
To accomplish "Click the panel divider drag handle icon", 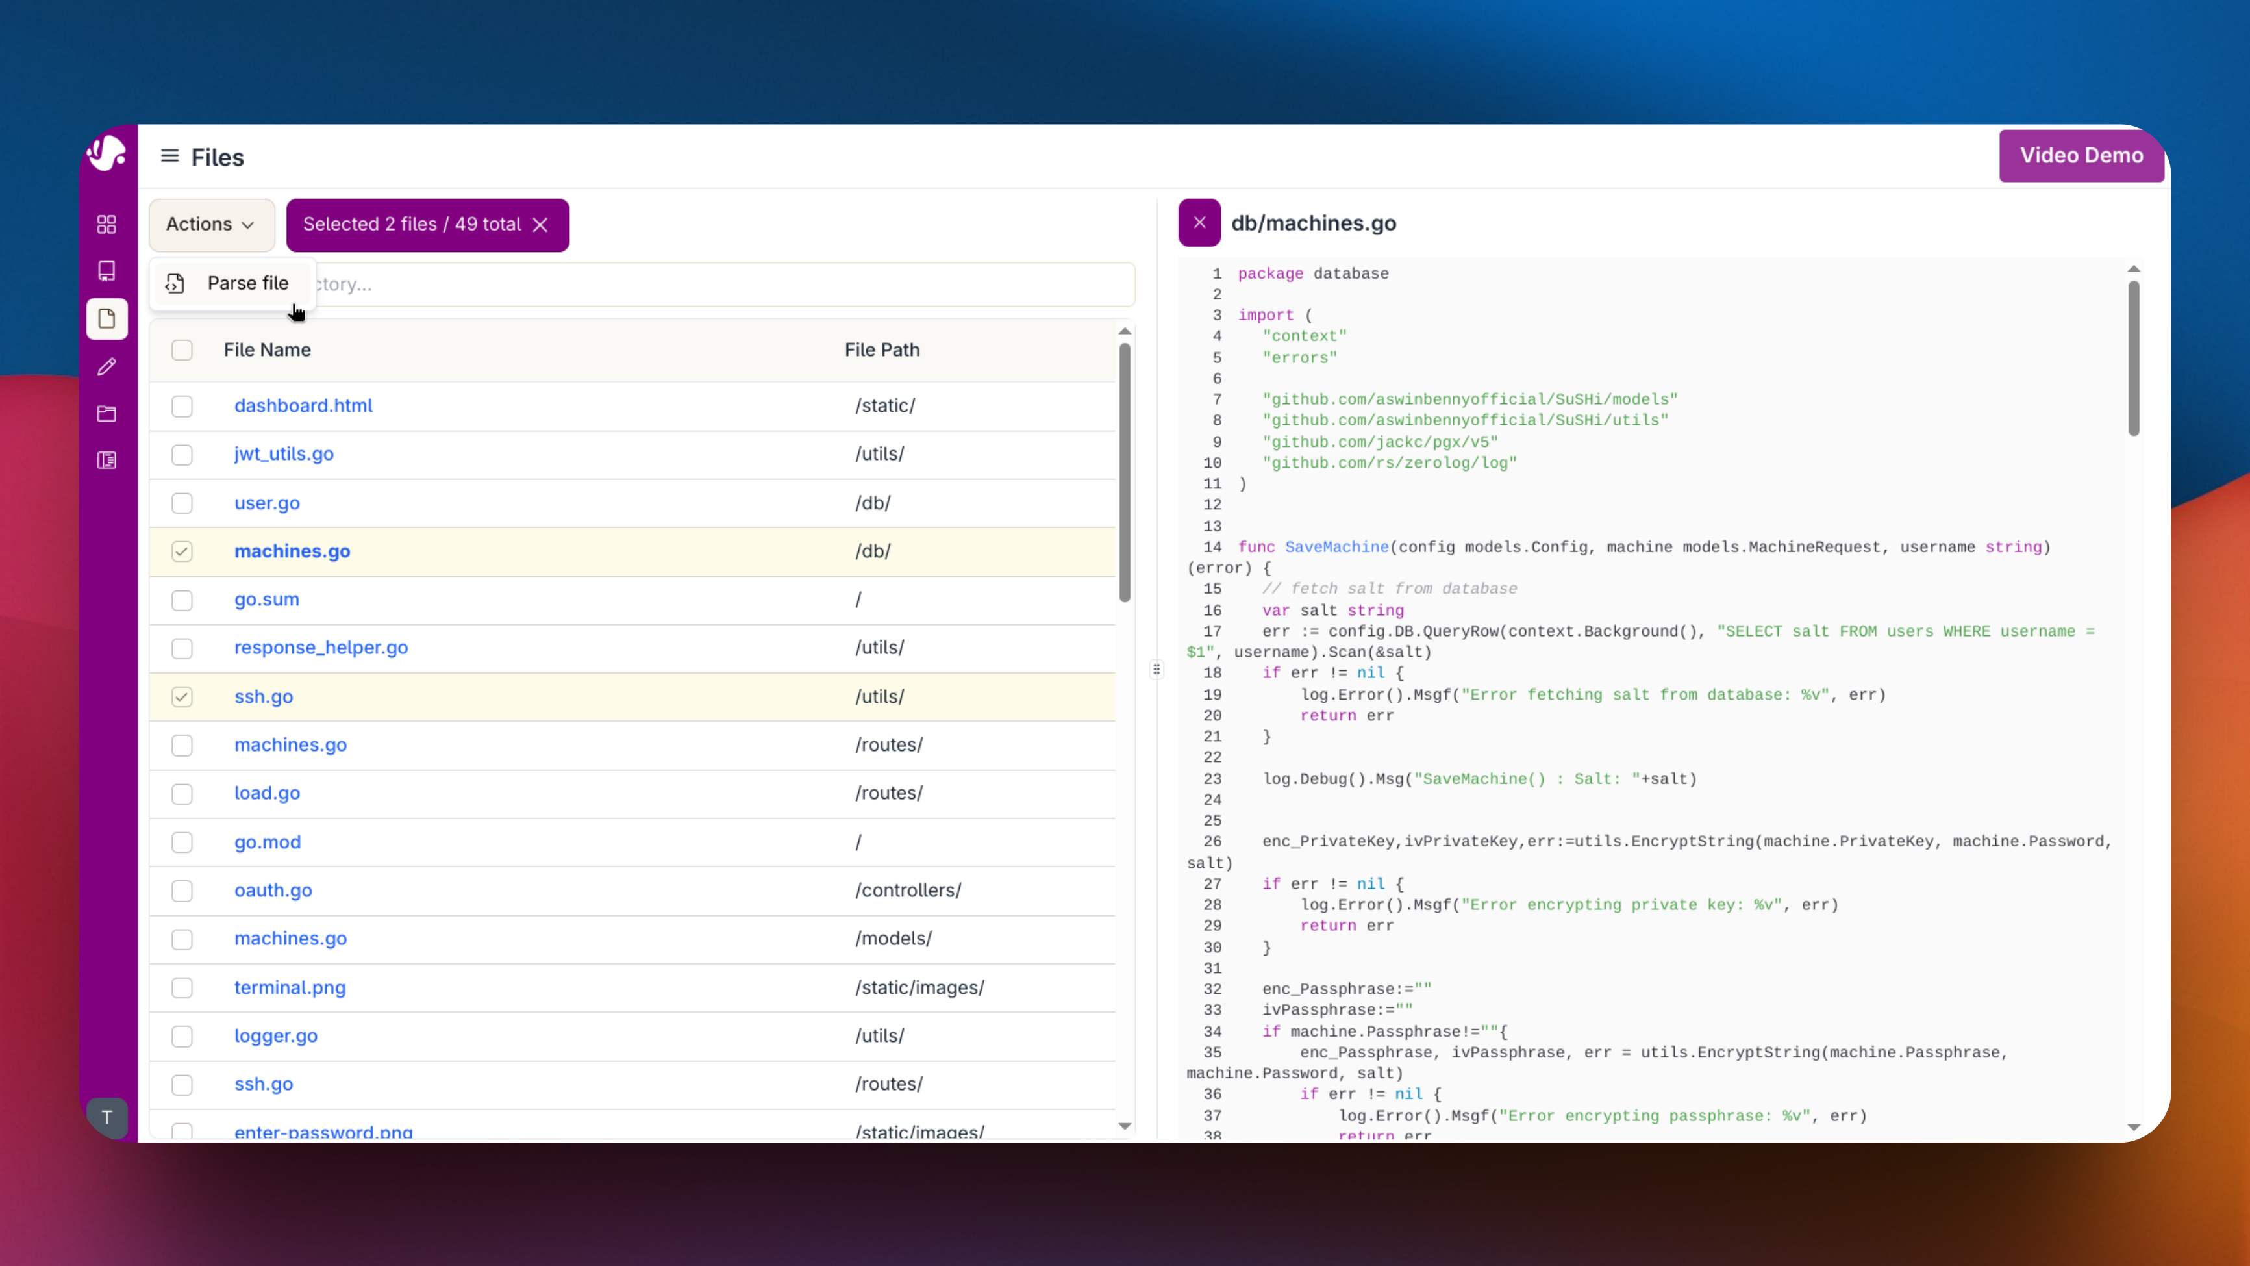I will point(1156,670).
